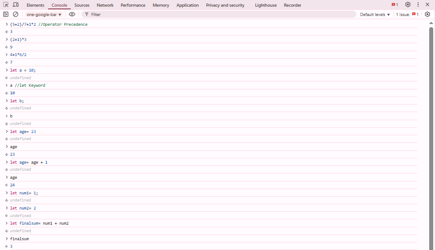Click the input chevron beside 'let b;'

(x=7, y=101)
